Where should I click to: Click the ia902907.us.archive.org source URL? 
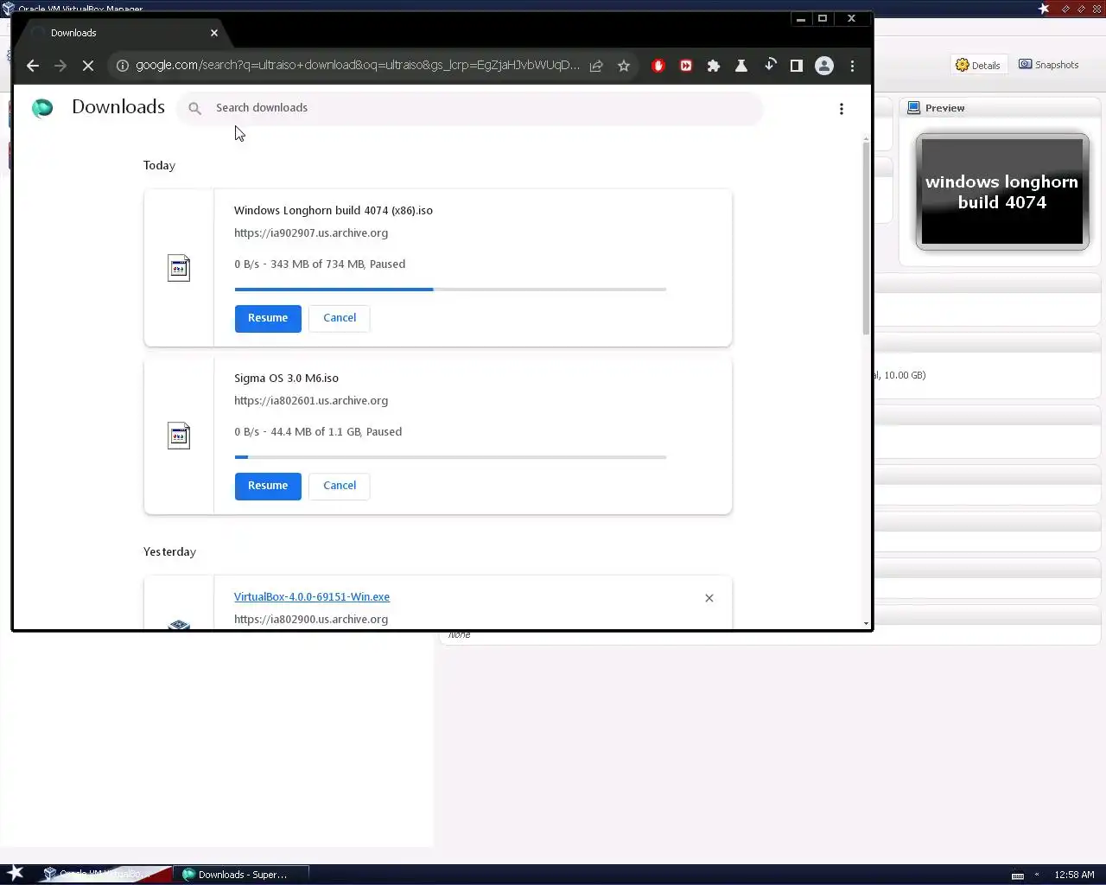pos(311,233)
